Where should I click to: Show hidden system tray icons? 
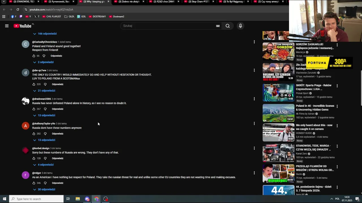pos(332,199)
